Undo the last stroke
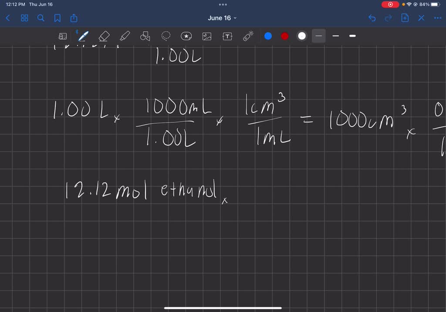Viewport: 446px width, 312px height. (x=372, y=18)
